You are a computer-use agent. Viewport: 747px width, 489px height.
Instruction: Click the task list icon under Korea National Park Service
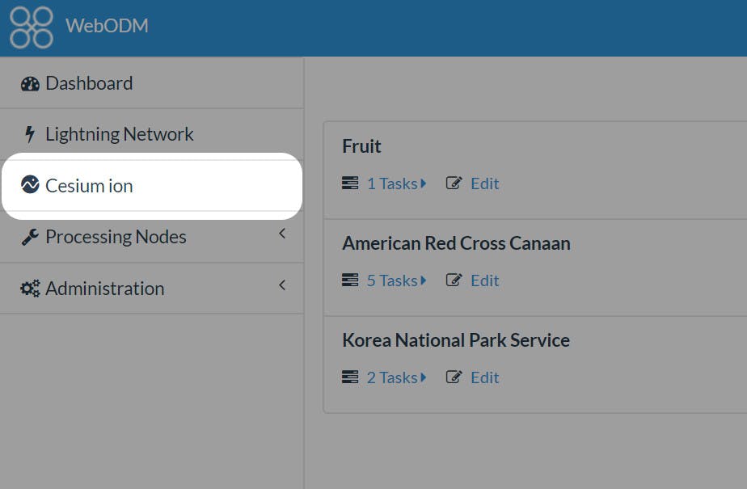click(x=351, y=377)
